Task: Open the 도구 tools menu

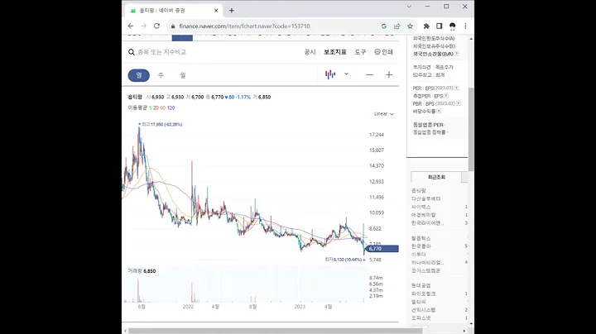Action: click(x=360, y=52)
